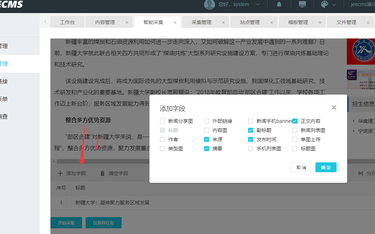Click the JEECMS logo
This screenshot has width=375, height=234.
coord(11,4)
